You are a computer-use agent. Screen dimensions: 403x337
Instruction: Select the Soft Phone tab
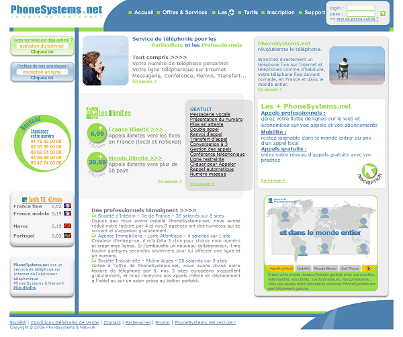tap(349, 268)
